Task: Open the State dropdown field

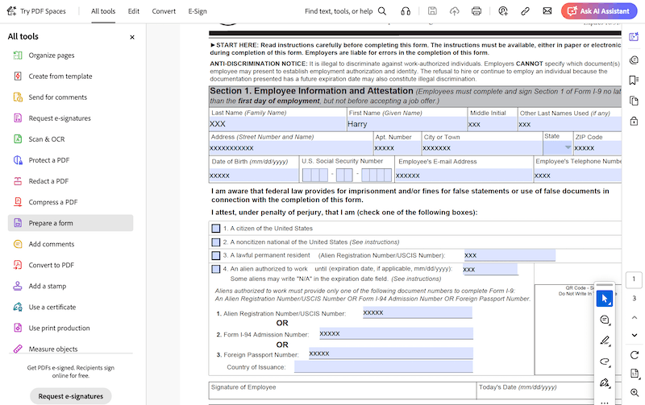Action: pyautogui.click(x=558, y=147)
